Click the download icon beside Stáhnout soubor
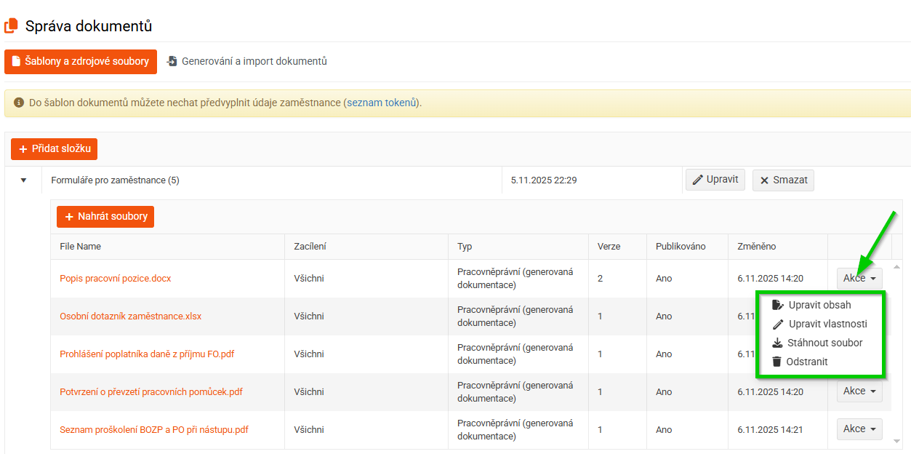 point(777,343)
